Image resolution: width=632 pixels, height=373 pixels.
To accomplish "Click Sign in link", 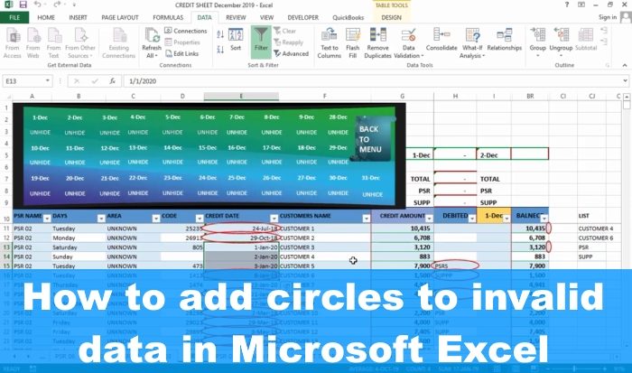I will tap(608, 17).
